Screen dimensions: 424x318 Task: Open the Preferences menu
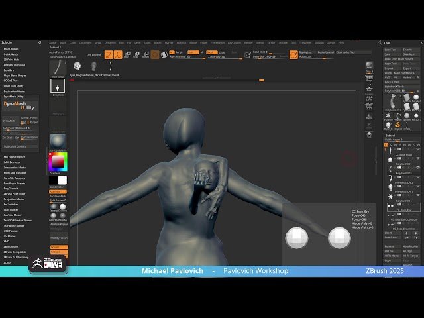(x=218, y=42)
